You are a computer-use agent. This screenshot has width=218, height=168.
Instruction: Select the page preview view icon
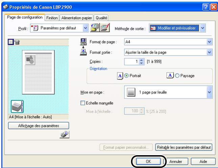(11, 42)
